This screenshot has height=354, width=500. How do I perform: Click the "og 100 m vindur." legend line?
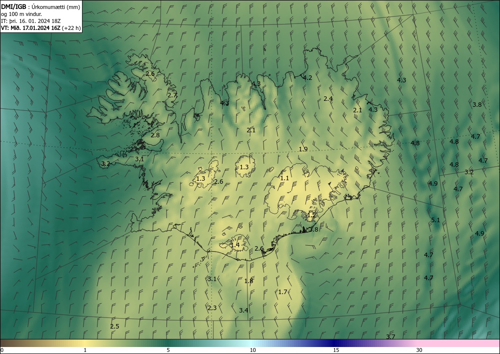21,14
